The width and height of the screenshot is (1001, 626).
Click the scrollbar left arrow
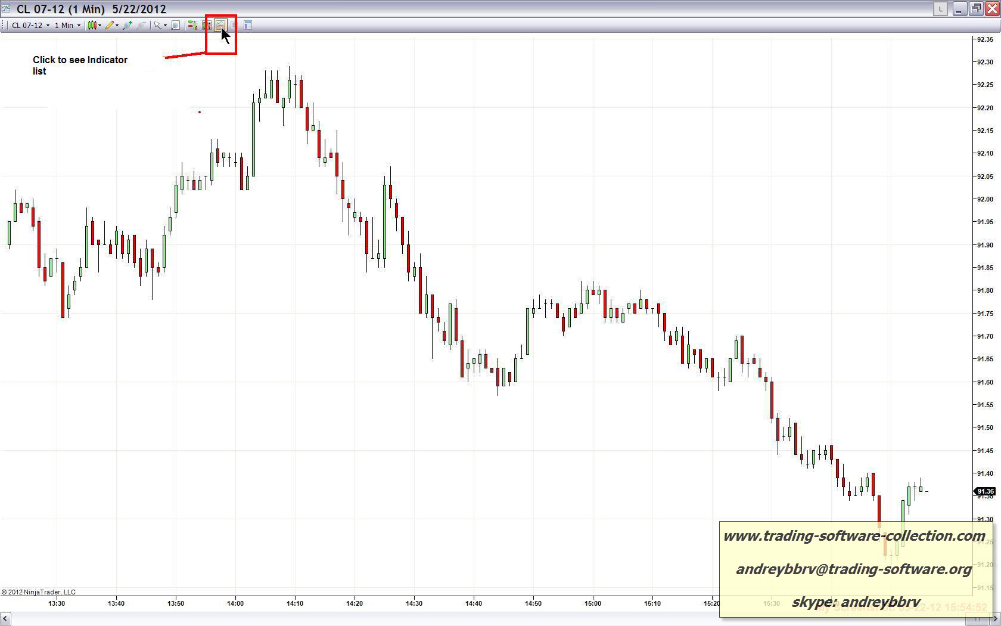pos(5,620)
